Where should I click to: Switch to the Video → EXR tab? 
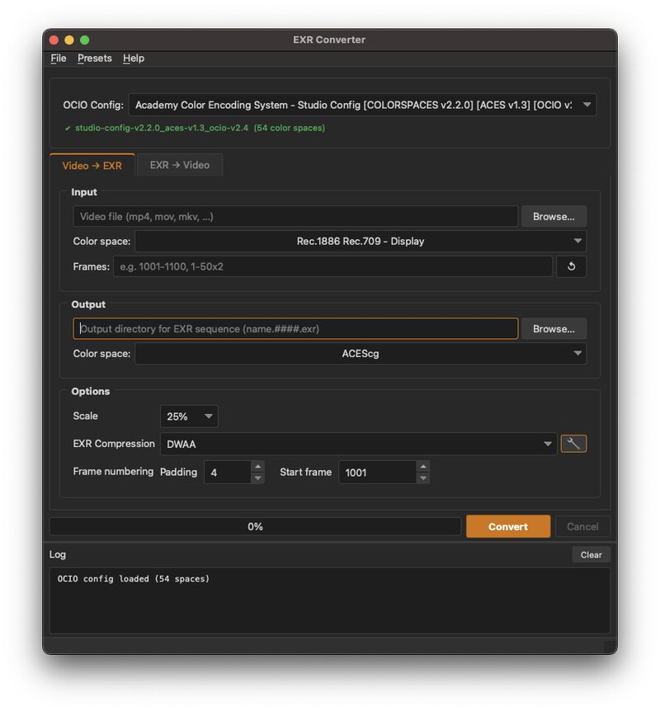point(92,166)
